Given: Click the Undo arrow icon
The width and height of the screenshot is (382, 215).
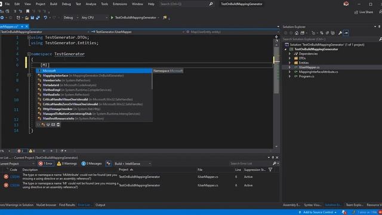Looking at the screenshot, I should pyautogui.click(x=45, y=17).
